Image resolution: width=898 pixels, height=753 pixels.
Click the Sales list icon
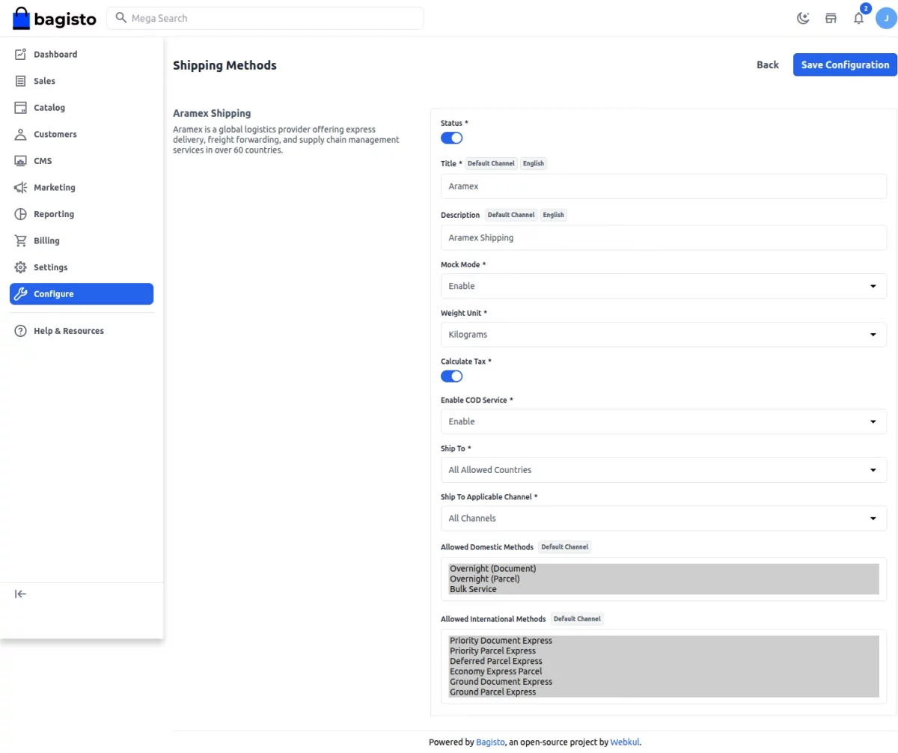point(21,81)
